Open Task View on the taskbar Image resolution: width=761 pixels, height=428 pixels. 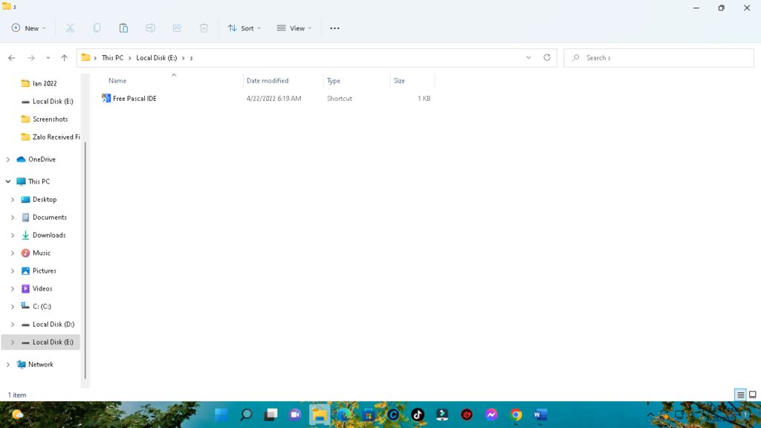pyautogui.click(x=271, y=415)
